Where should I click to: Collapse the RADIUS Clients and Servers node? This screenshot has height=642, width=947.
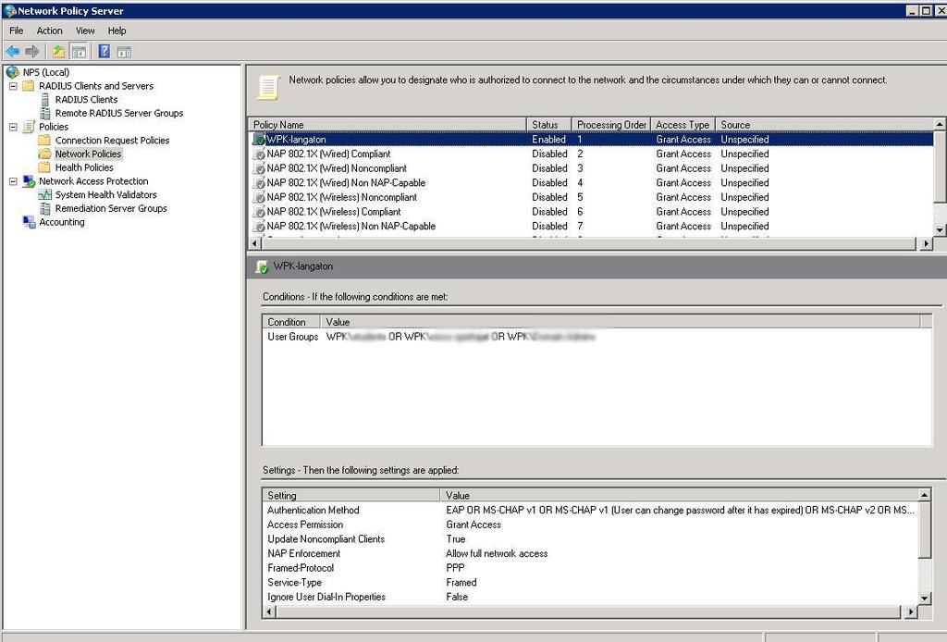(13, 86)
